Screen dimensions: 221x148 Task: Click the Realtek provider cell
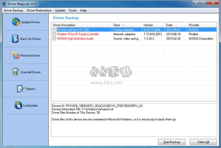coord(193,34)
